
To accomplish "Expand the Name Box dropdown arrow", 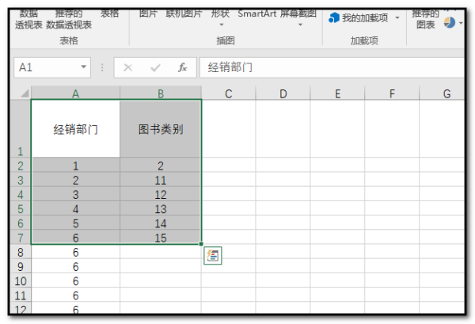I will (83, 67).
